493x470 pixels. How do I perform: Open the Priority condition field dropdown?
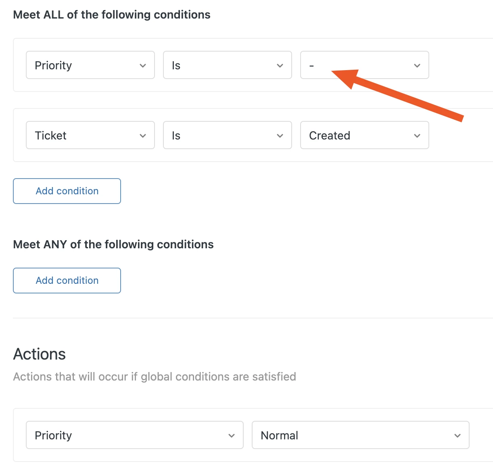click(85, 65)
